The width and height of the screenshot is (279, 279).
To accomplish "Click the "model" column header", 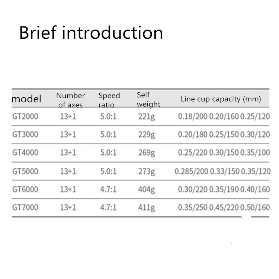I will point(26,99).
